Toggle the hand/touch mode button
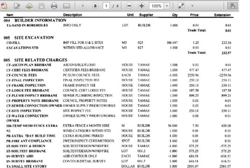Screen dimensions: 250x168 tap(232, 6)
